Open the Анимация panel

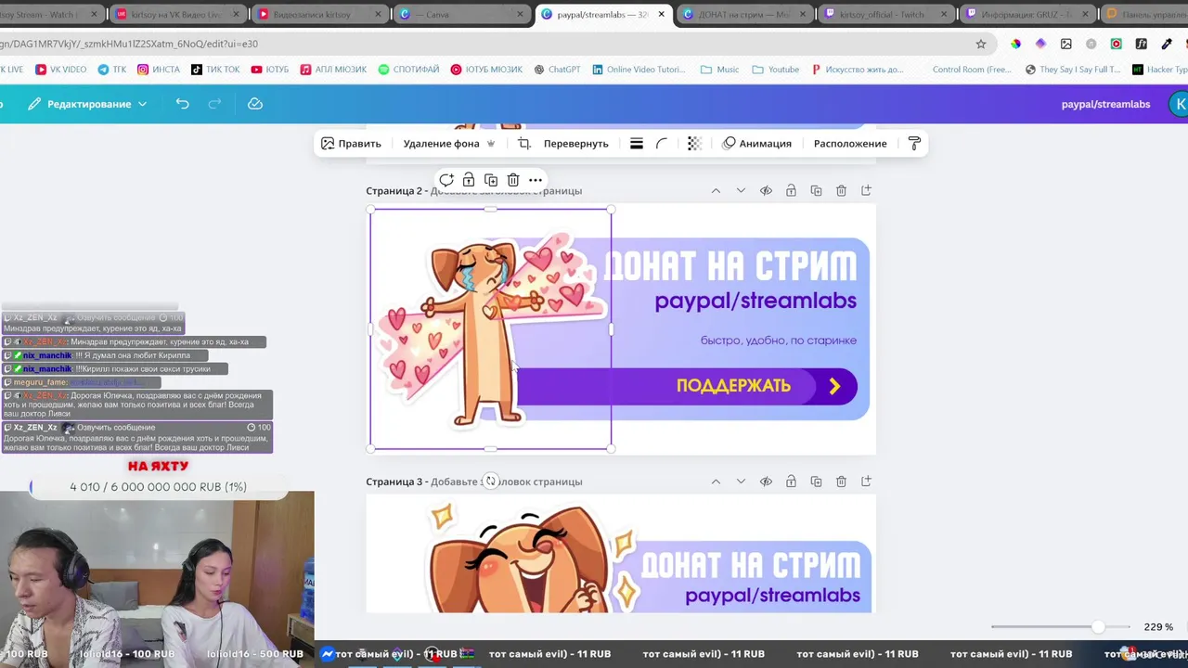[756, 144]
